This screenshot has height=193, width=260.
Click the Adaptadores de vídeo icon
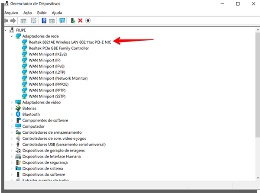18,102
